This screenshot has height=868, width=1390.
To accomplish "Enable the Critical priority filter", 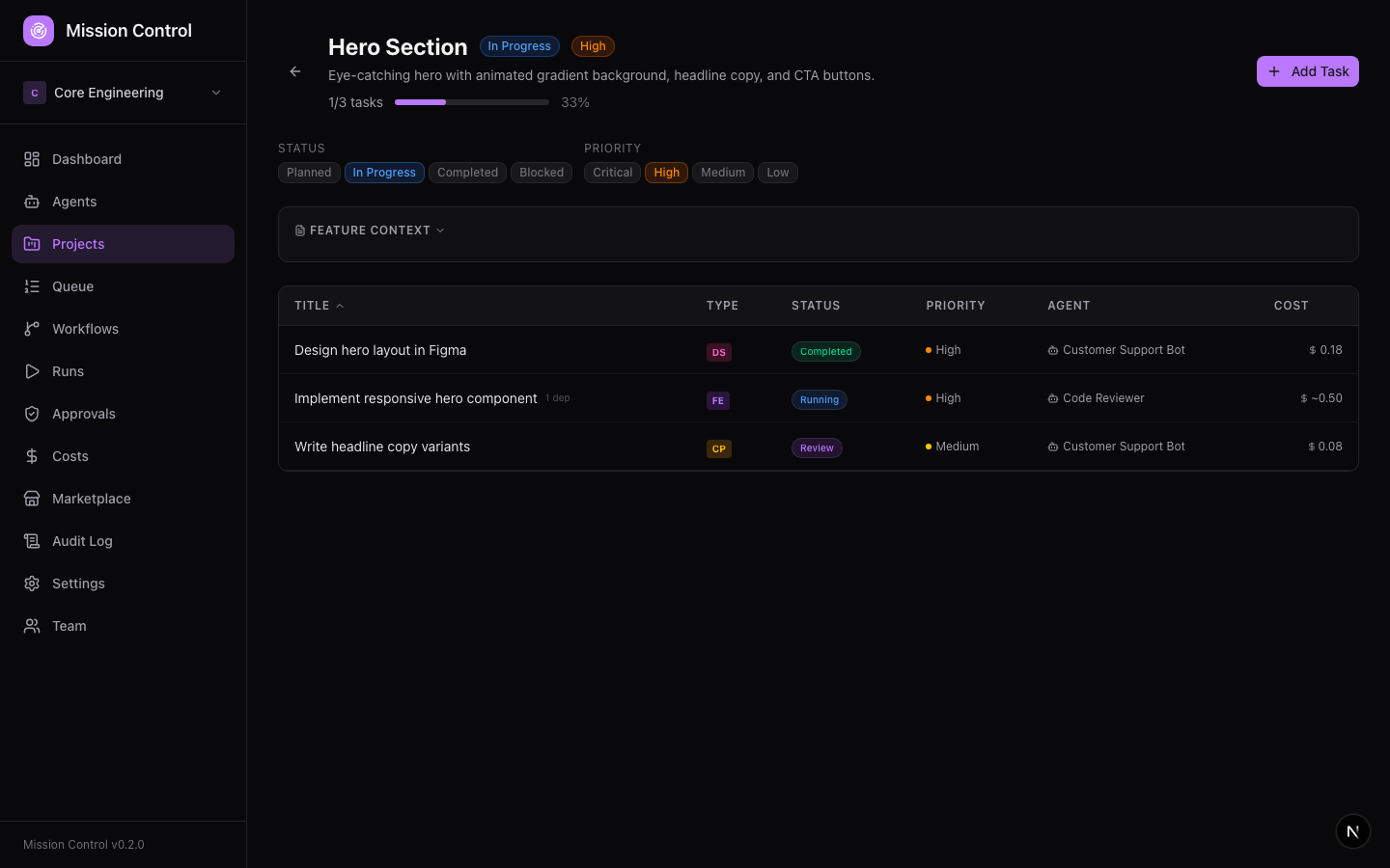I will (x=612, y=173).
